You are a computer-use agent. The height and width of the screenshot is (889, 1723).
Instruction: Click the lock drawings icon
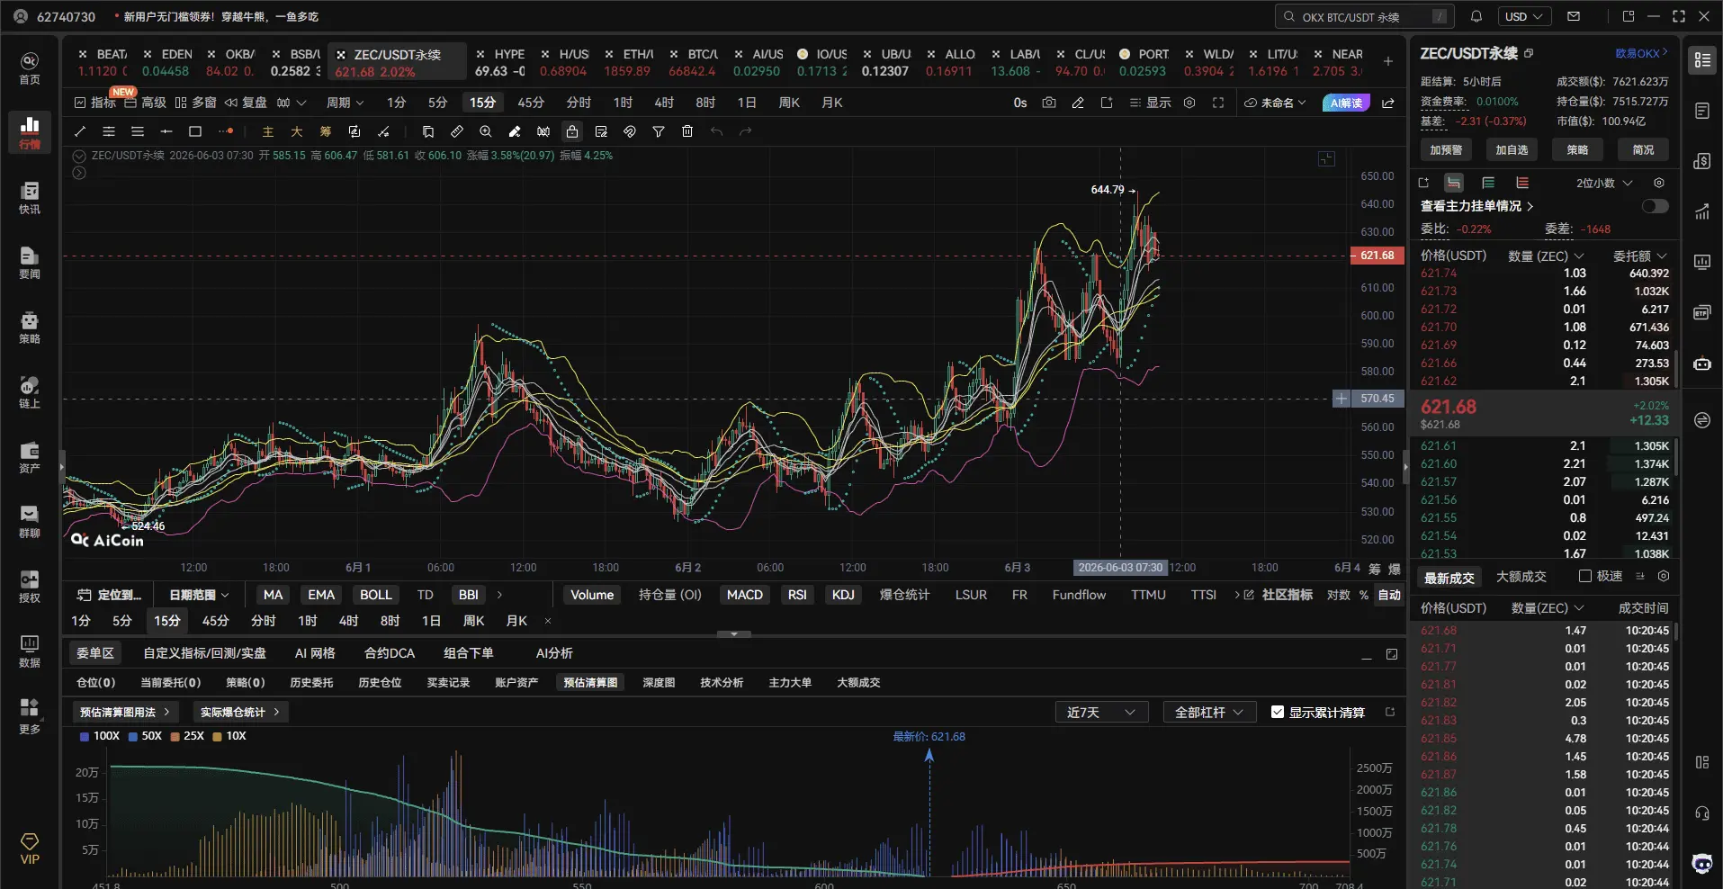pos(572,131)
